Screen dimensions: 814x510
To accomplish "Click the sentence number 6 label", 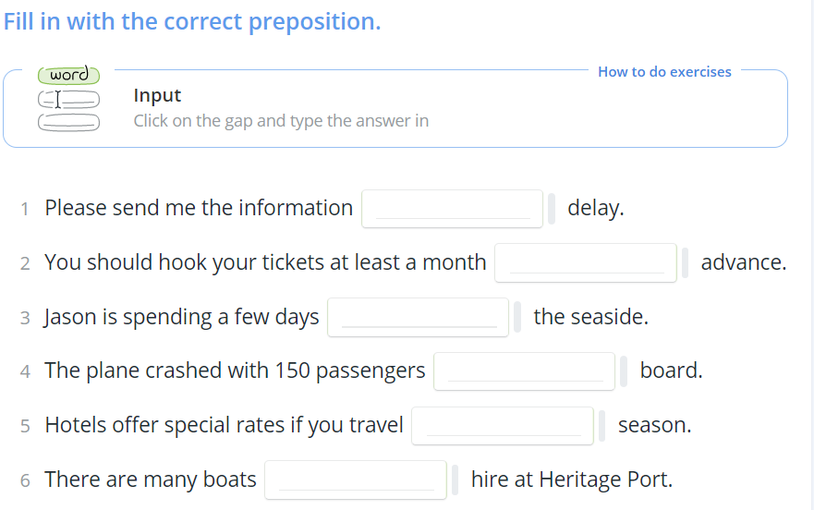I will pyautogui.click(x=25, y=480).
